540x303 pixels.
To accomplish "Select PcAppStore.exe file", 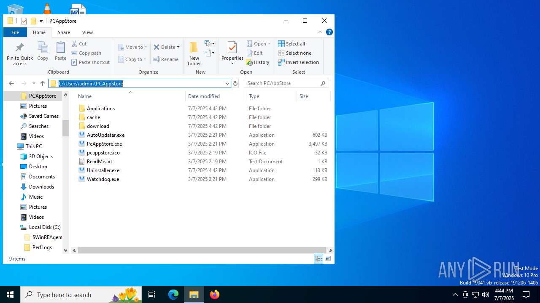I will tap(104, 144).
